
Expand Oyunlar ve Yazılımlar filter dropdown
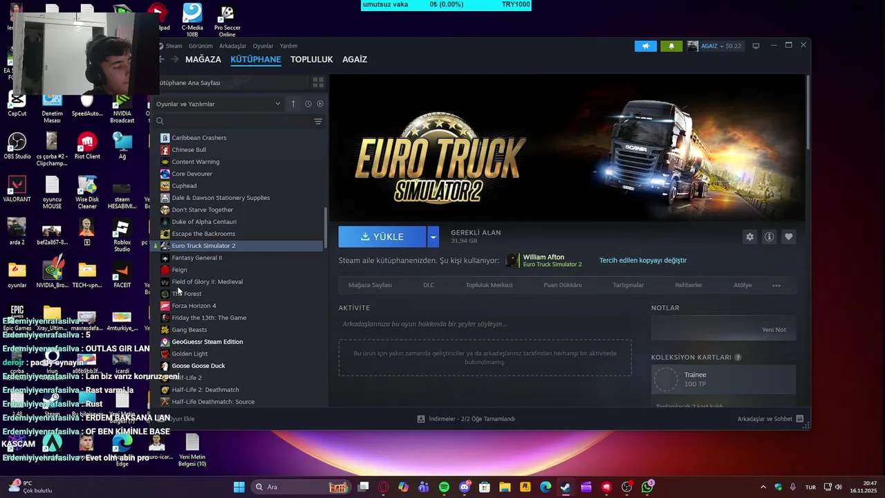(217, 104)
